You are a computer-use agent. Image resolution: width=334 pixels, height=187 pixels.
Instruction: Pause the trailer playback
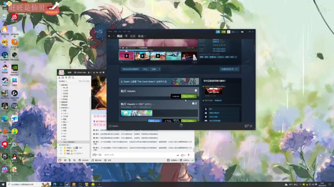(120, 48)
